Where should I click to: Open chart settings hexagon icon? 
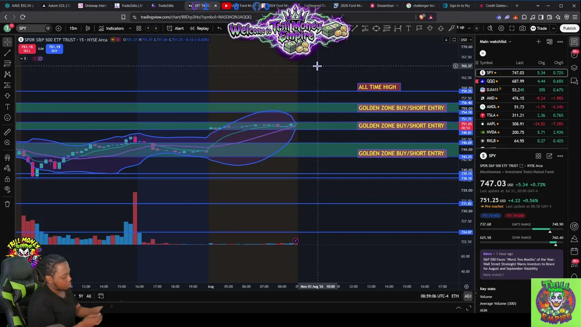click(x=501, y=28)
